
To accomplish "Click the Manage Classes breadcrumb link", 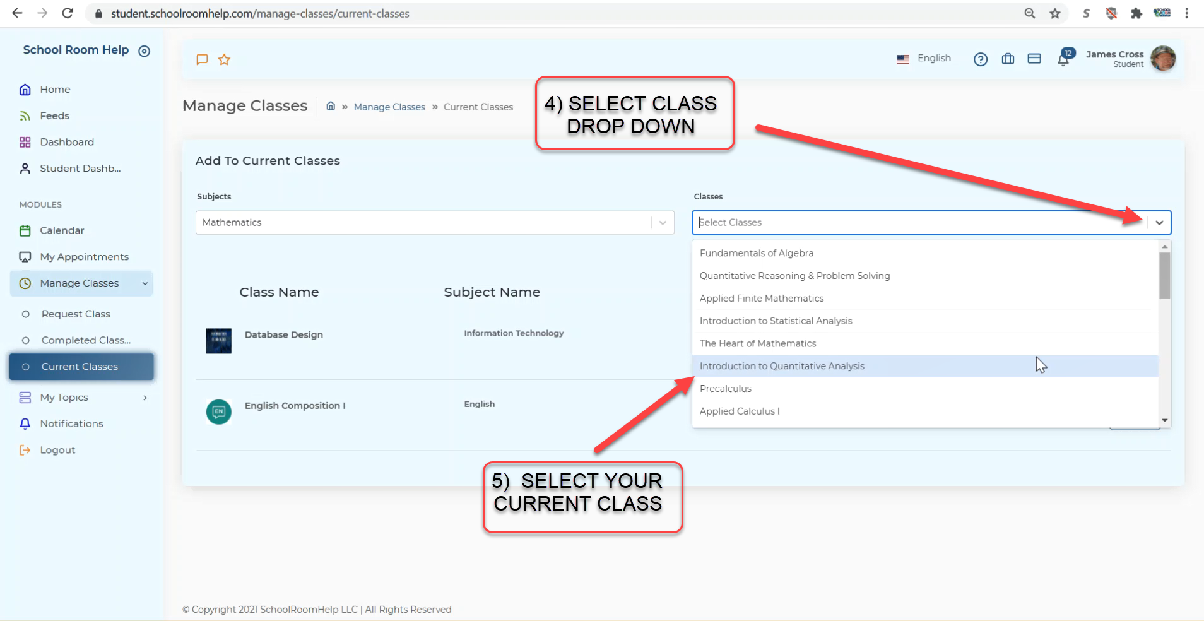I will pyautogui.click(x=389, y=107).
